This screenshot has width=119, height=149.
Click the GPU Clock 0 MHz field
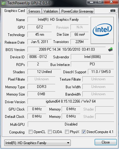click(x=37, y=109)
